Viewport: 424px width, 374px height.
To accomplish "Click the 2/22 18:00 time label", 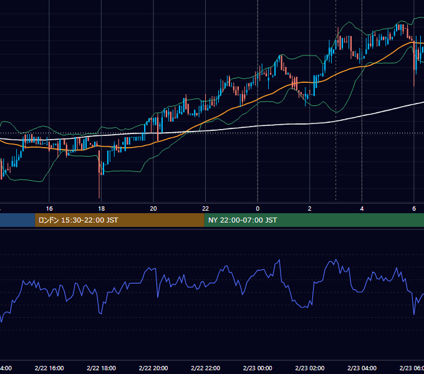I will tap(102, 368).
